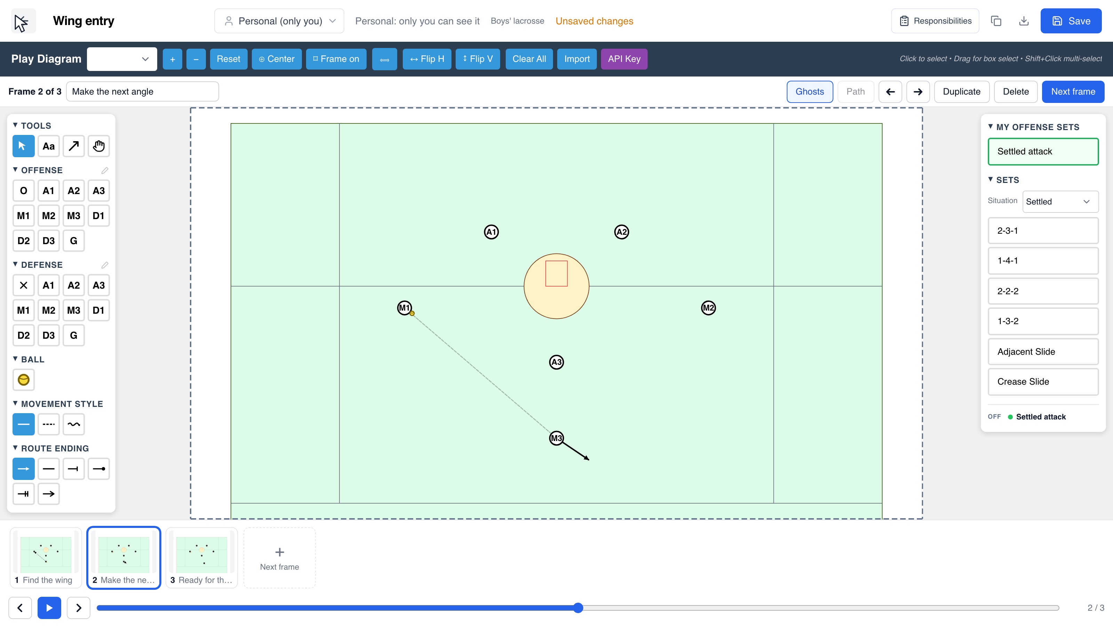Click the playback progress slider

578,608
